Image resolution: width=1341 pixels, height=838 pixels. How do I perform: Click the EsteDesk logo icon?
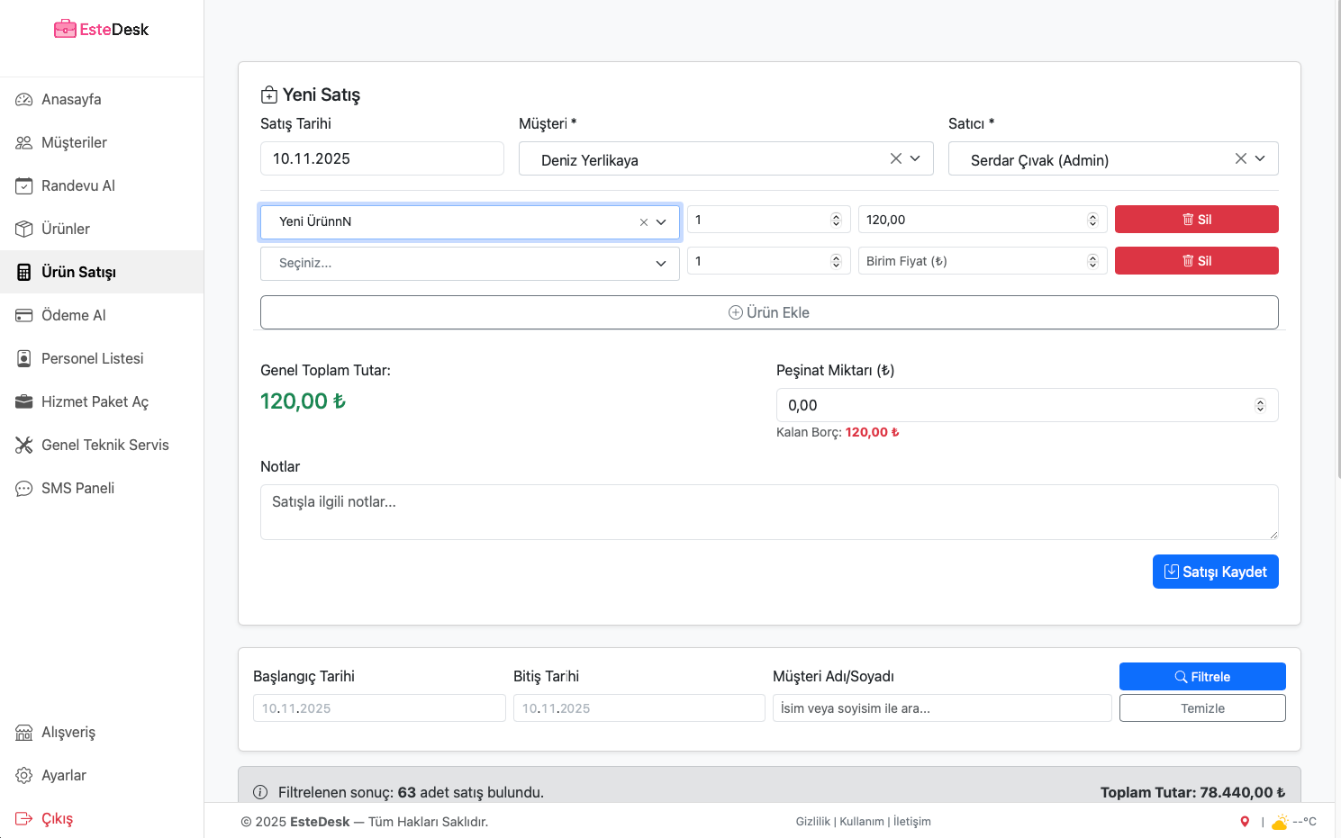coord(65,29)
